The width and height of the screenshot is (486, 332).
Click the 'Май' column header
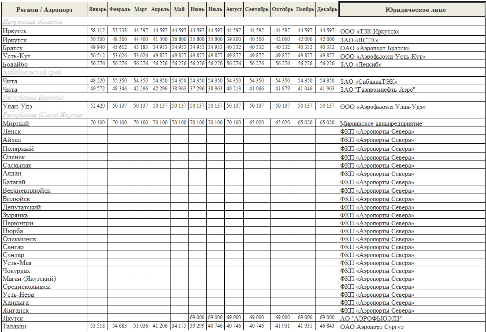click(179, 10)
